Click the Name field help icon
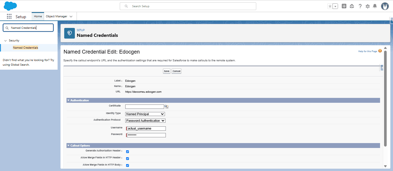The image size is (393, 171). pos(121,86)
